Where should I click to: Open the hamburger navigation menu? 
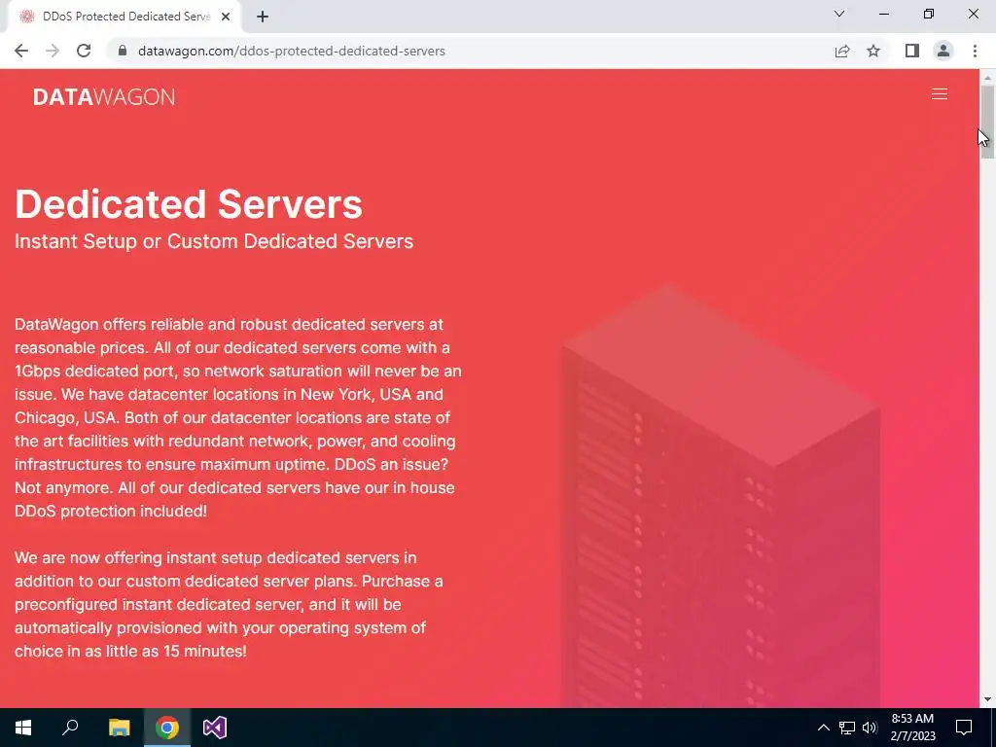tap(939, 94)
